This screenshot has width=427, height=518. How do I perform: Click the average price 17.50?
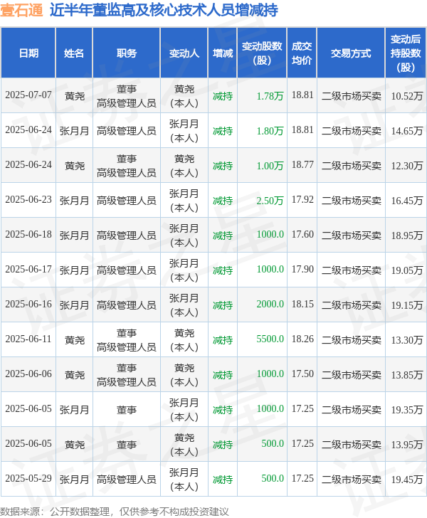click(302, 374)
